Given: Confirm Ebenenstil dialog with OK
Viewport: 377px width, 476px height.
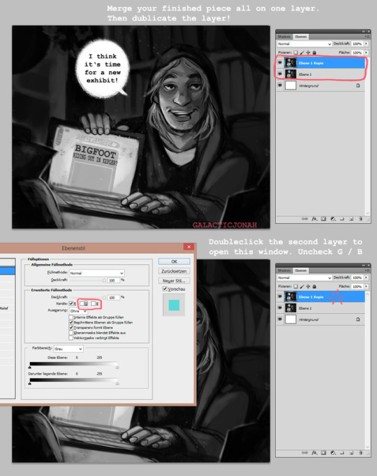Looking at the screenshot, I should click(174, 261).
